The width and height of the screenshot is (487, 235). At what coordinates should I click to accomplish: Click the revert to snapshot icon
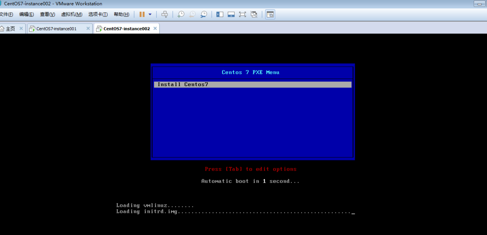(192, 15)
